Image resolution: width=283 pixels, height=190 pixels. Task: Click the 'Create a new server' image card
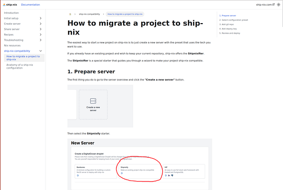coord(93,104)
